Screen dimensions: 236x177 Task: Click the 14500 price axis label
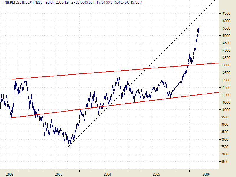click(226, 43)
